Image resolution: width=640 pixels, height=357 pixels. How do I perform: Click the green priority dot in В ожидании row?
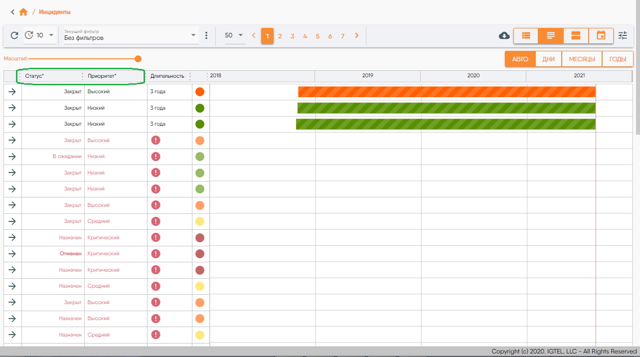click(x=200, y=157)
